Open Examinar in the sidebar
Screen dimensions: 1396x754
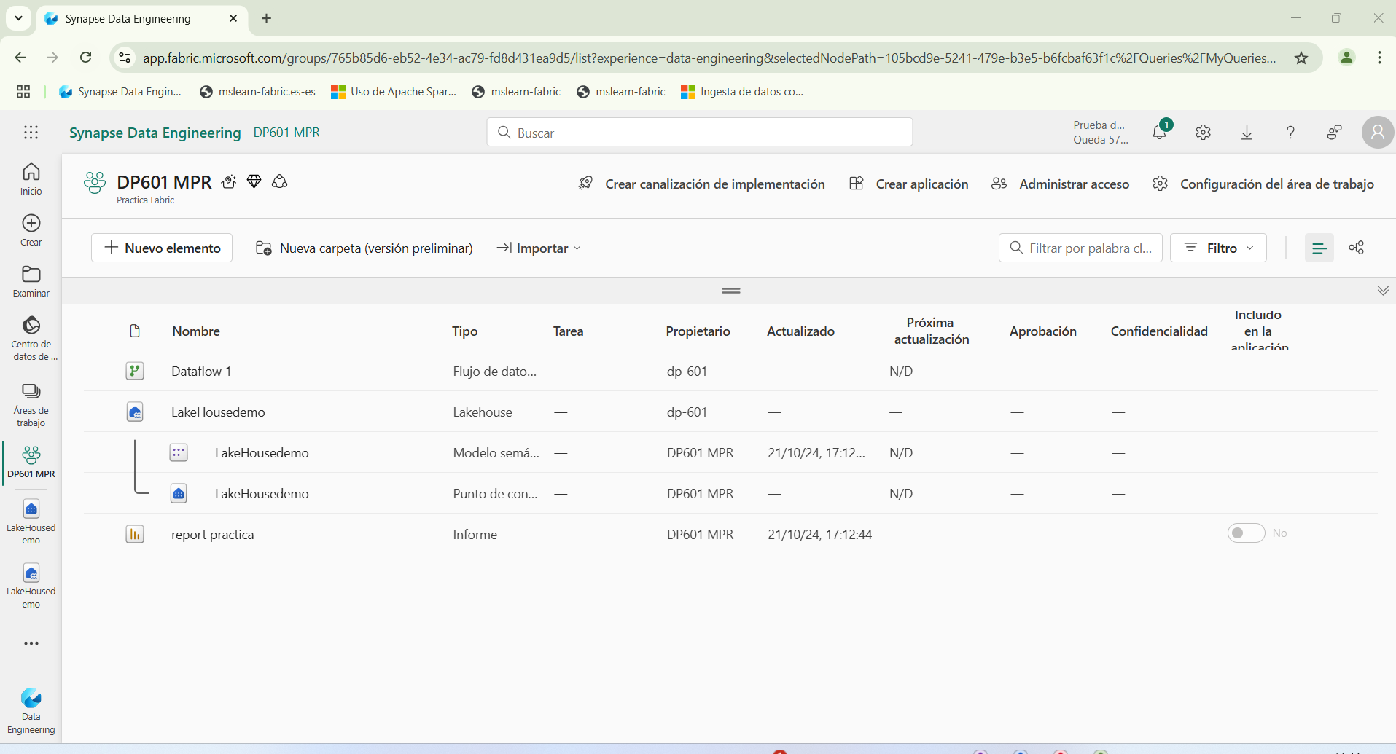point(31,281)
